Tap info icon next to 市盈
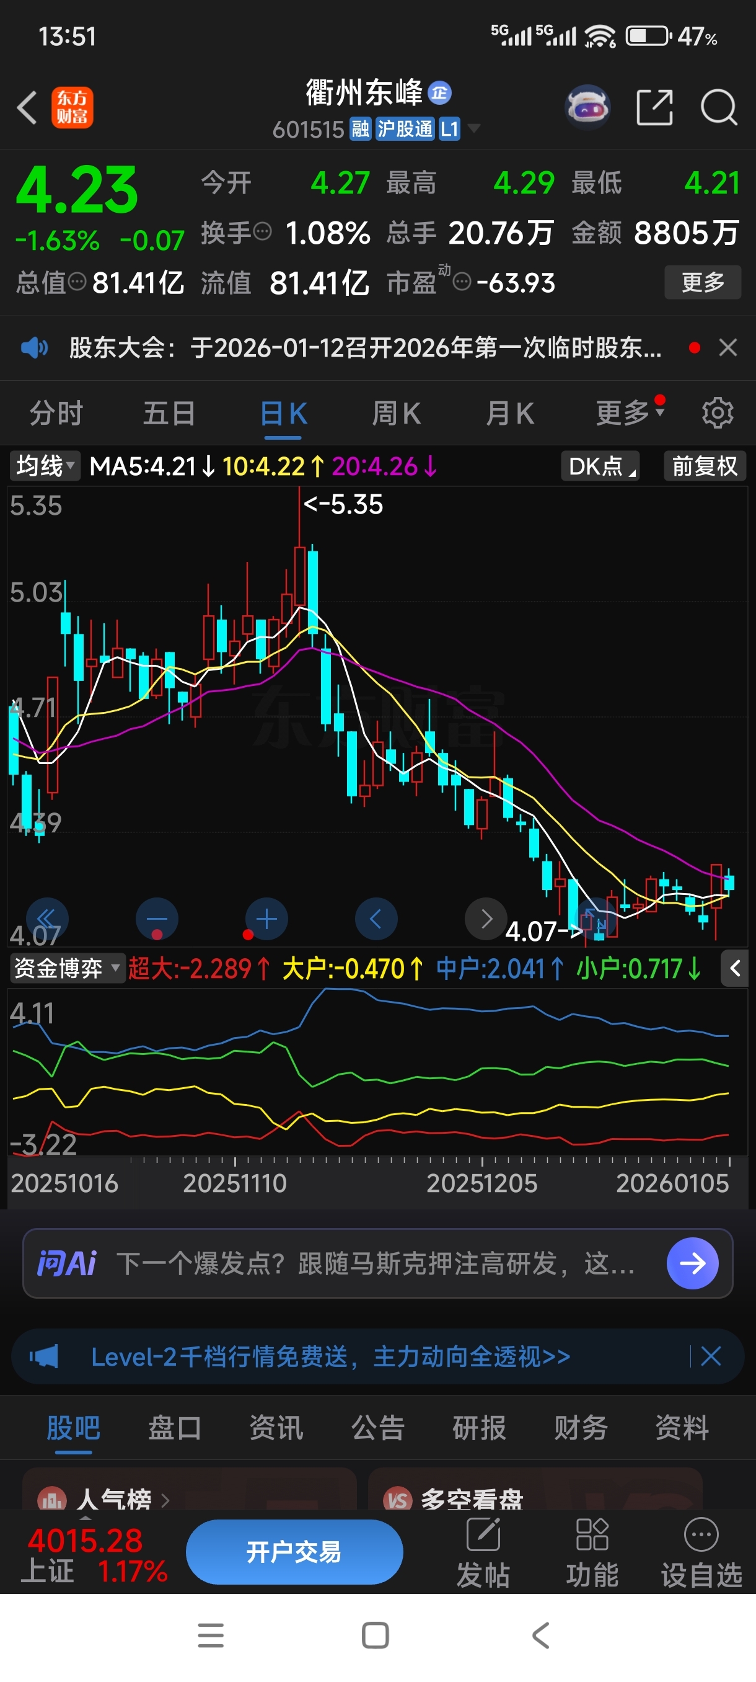This screenshot has height=1682, width=756. pos(461,282)
